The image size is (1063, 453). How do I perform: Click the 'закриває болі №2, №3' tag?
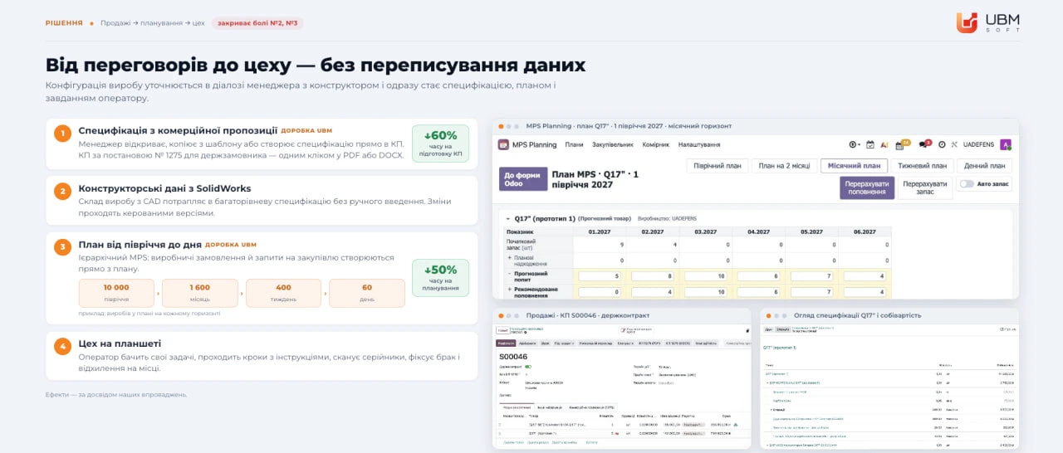click(x=257, y=23)
